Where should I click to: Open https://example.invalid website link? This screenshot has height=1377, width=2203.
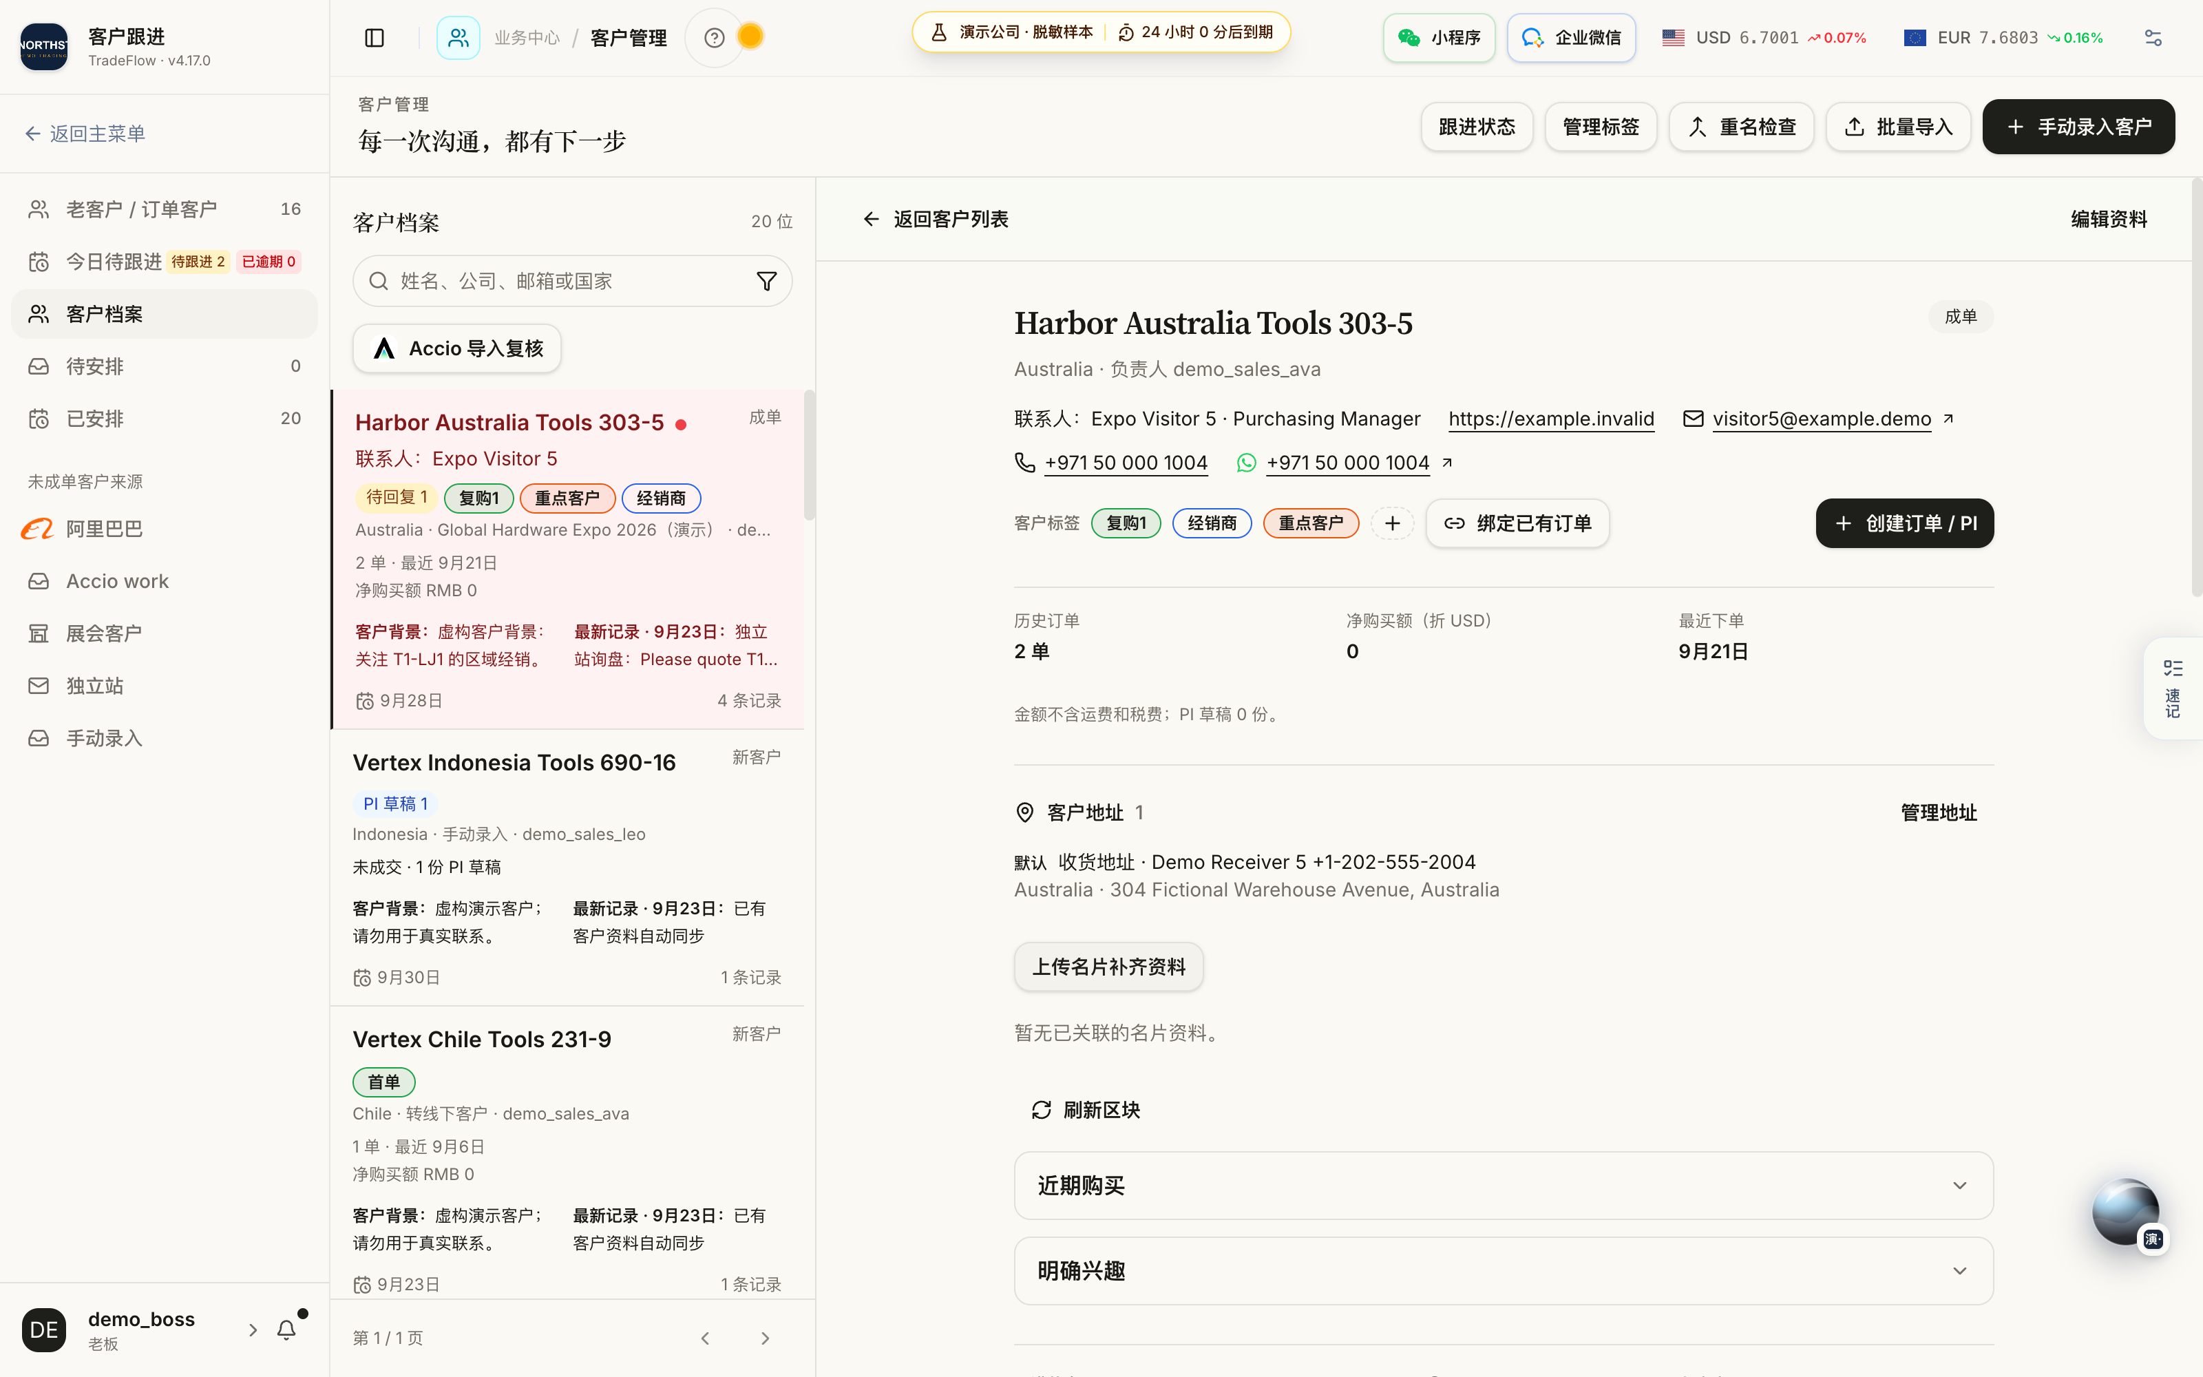tap(1551, 419)
